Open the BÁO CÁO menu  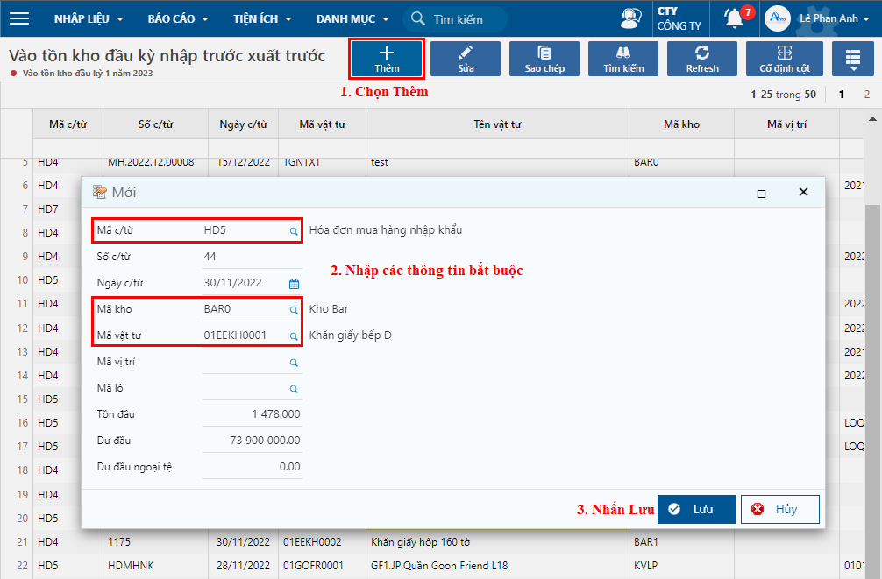coord(179,18)
